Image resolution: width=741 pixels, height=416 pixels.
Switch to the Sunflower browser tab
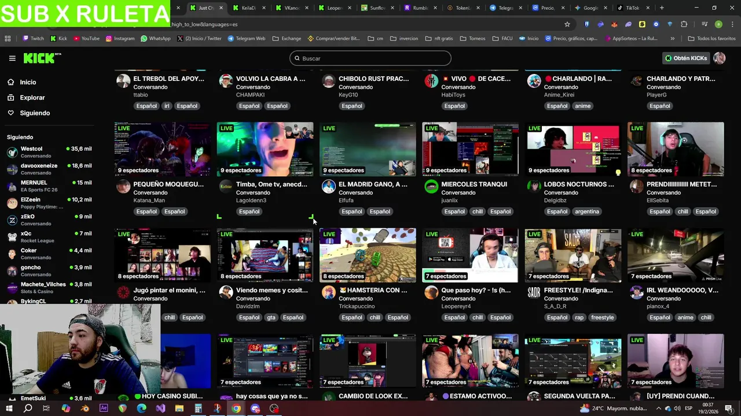[x=377, y=8]
